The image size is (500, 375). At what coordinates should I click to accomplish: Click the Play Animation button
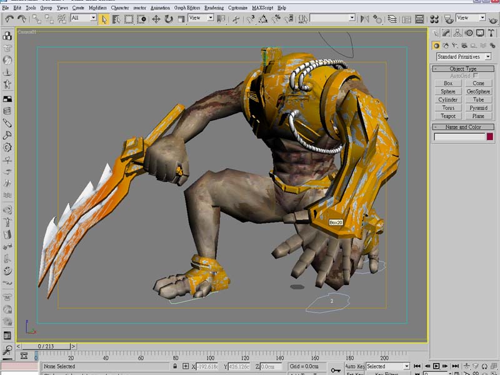436,366
